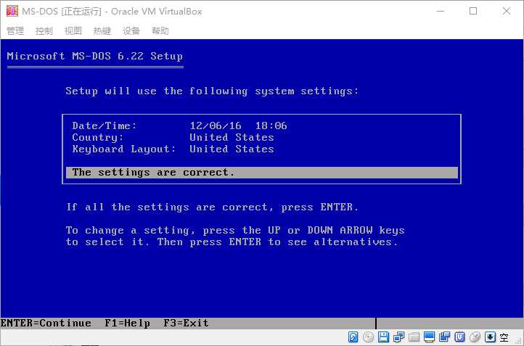Click F3=Exit in the bottom bar

point(186,324)
